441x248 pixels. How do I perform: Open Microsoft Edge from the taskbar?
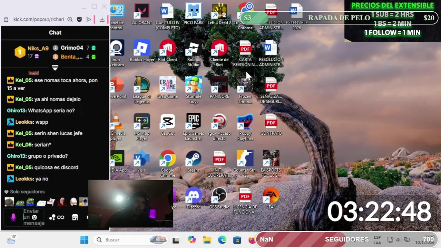tap(222, 240)
